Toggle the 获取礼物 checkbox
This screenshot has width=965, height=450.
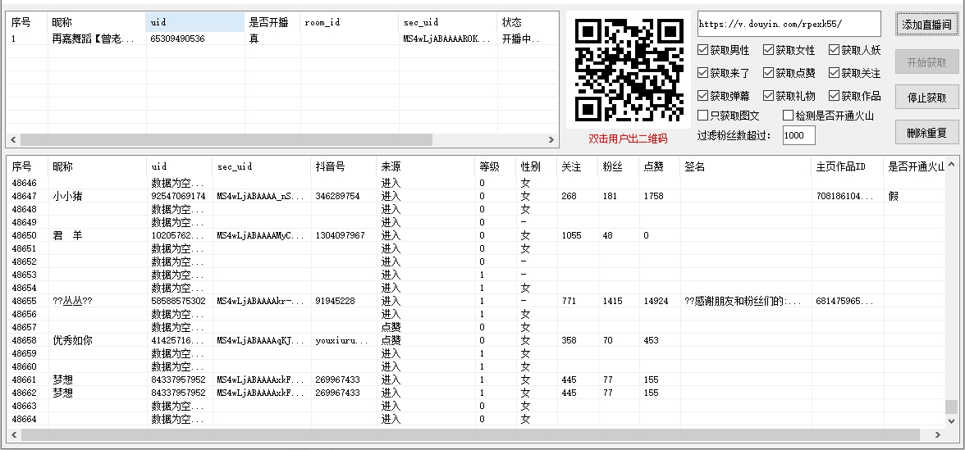point(769,96)
